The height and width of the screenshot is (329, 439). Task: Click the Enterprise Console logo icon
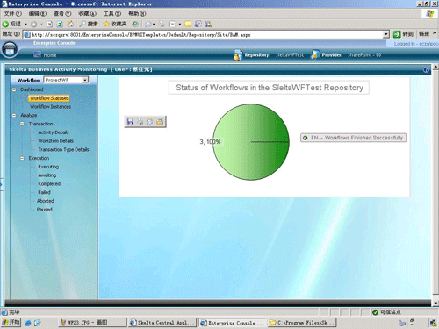10,49
